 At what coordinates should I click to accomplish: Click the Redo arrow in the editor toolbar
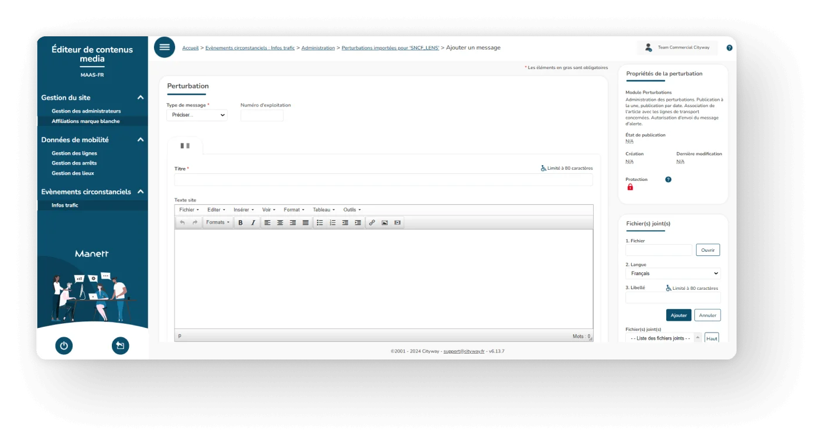194,222
